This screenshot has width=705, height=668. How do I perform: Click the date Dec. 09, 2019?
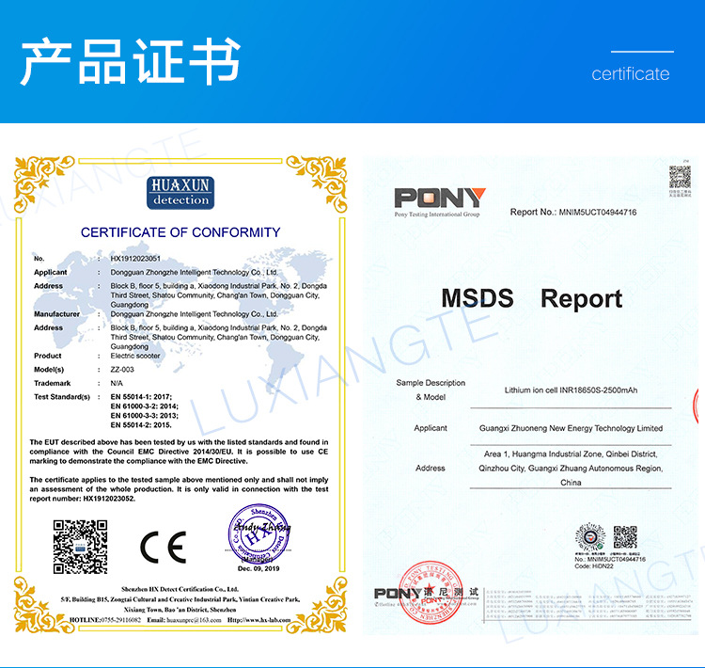coord(257,570)
